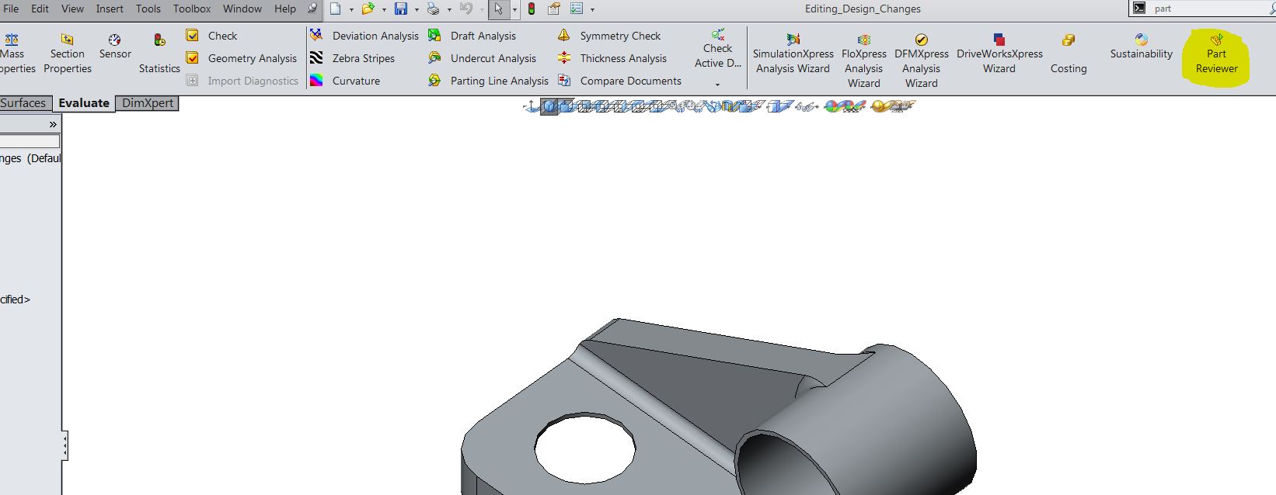Open the Tools menu
The height and width of the screenshot is (495, 1276).
coord(148,9)
